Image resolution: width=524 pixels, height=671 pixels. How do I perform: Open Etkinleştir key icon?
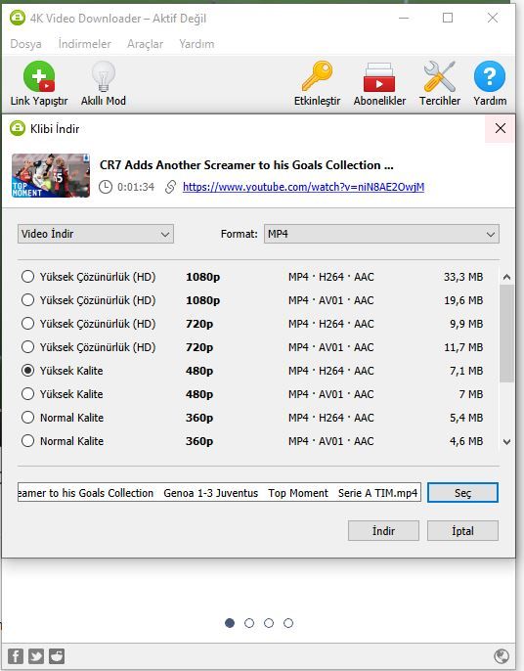tap(317, 76)
